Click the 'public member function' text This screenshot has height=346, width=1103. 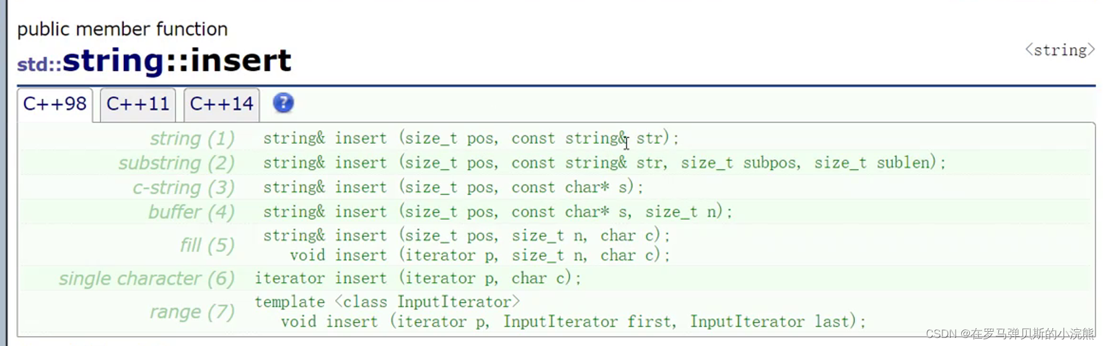tap(122, 29)
